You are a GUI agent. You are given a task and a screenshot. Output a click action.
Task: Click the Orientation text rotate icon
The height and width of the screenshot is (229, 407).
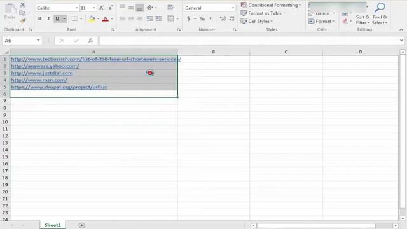pos(150,8)
